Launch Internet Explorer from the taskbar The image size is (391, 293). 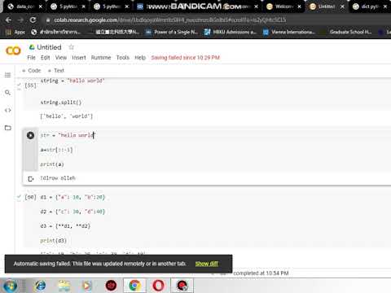(41, 286)
